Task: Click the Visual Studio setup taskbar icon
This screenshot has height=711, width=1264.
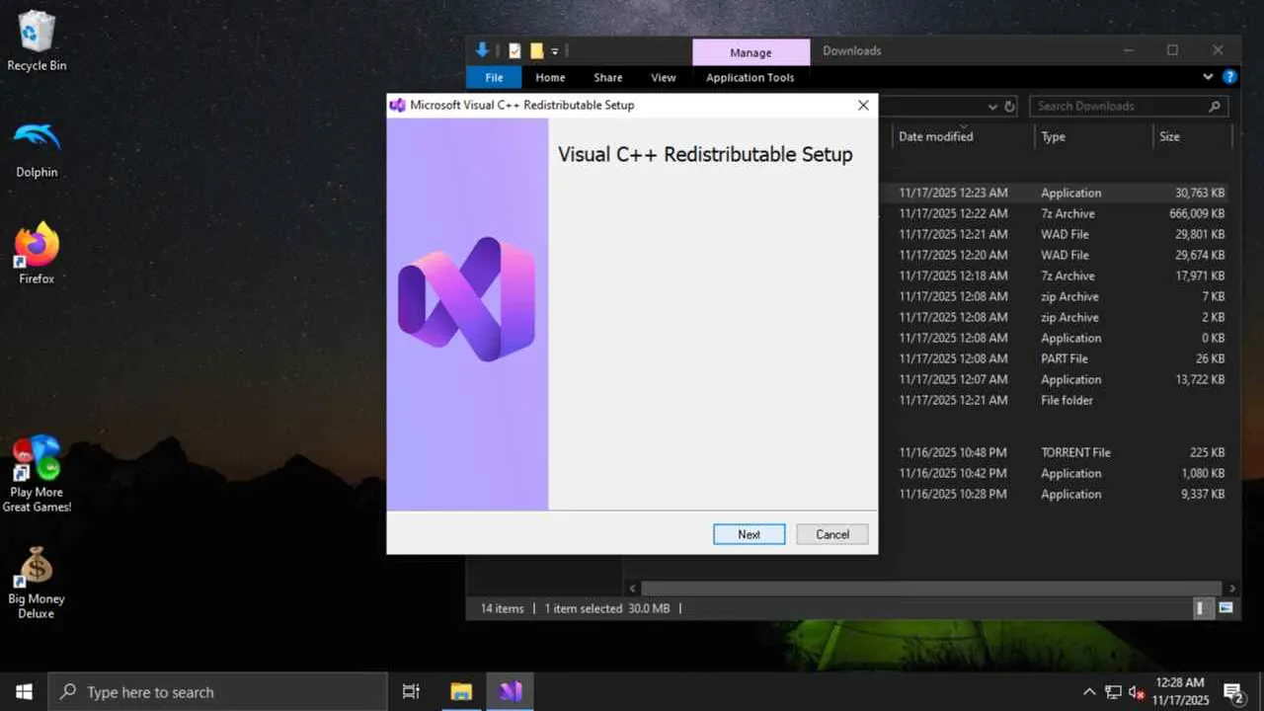Action: [x=511, y=691]
